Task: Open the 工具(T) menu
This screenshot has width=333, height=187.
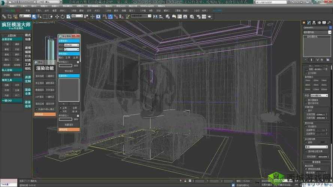Action: [x=24, y=6]
